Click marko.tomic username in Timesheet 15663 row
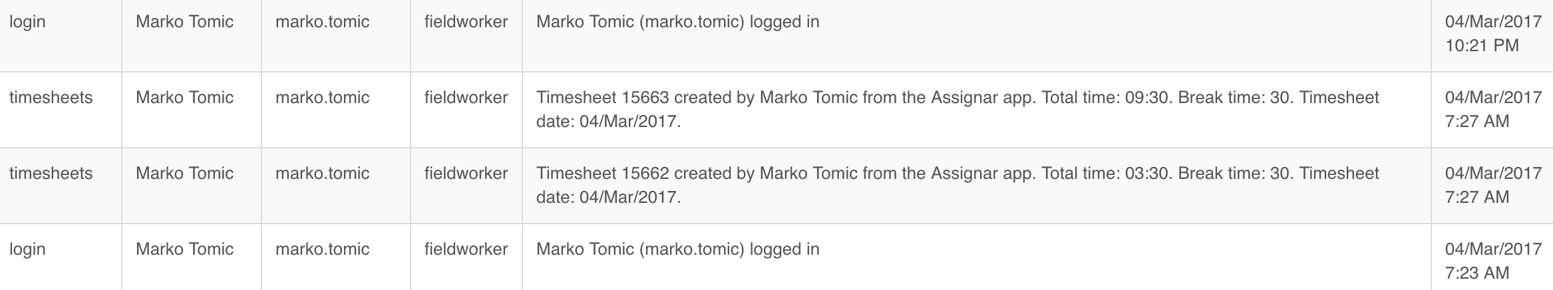This screenshot has height=290, width=1553. (322, 98)
